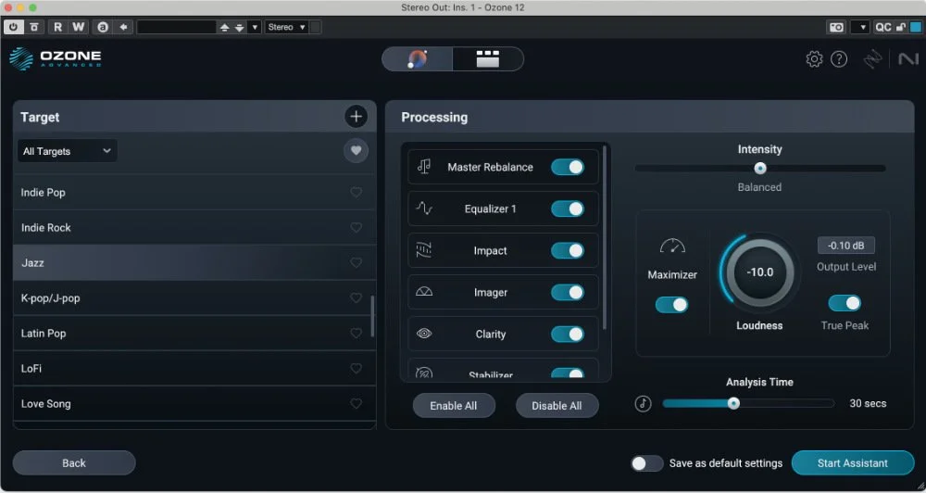Toggle the Imager module switch
This screenshot has width=926, height=493.
[568, 292]
